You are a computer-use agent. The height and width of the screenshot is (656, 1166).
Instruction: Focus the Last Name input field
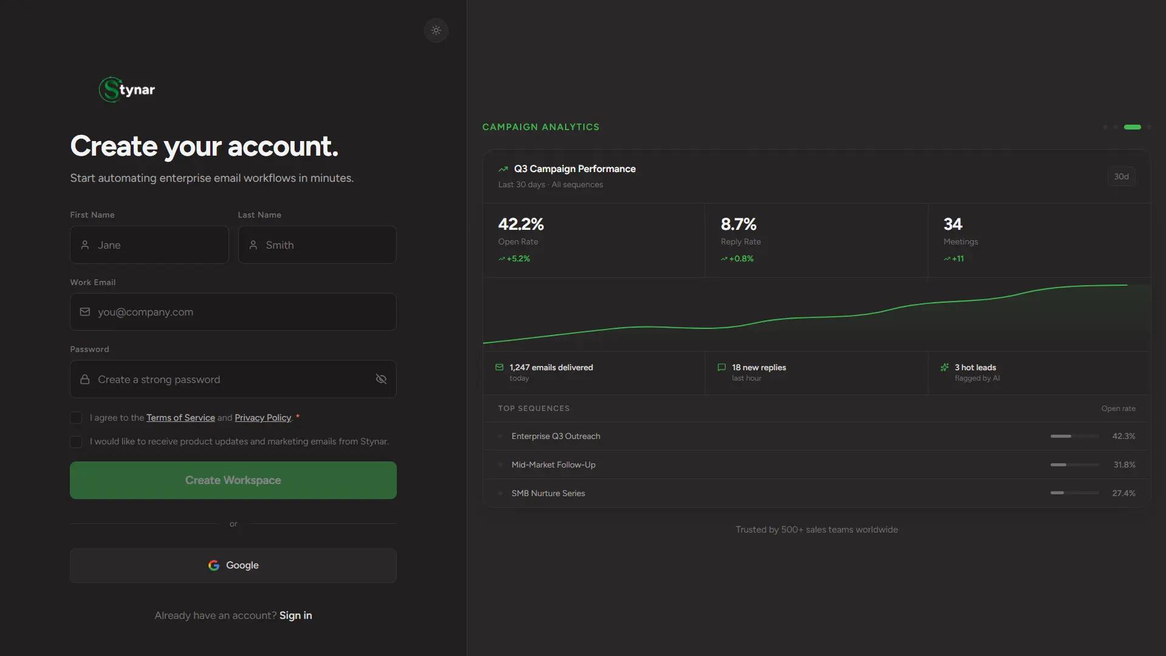click(x=317, y=245)
